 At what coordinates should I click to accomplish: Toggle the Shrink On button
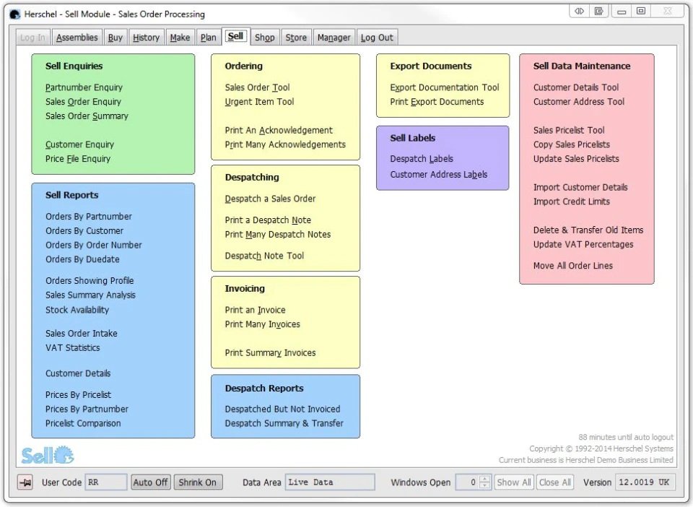point(198,482)
